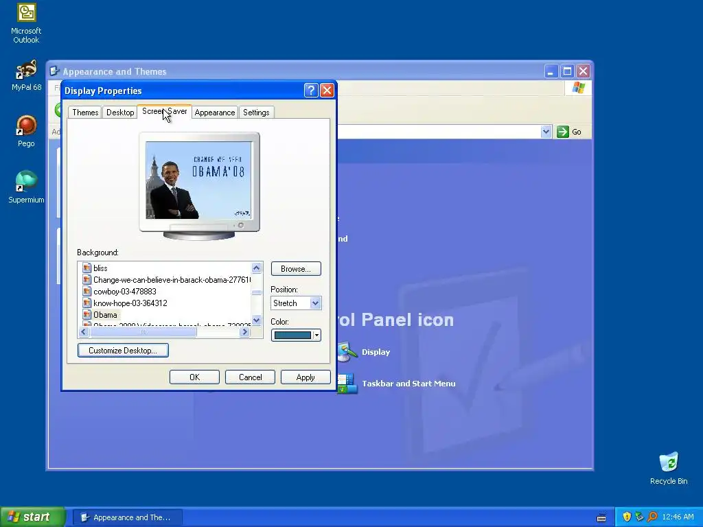This screenshot has height=527, width=703.
Task: Click the Taskbar and Start Menu icon
Action: click(347, 384)
